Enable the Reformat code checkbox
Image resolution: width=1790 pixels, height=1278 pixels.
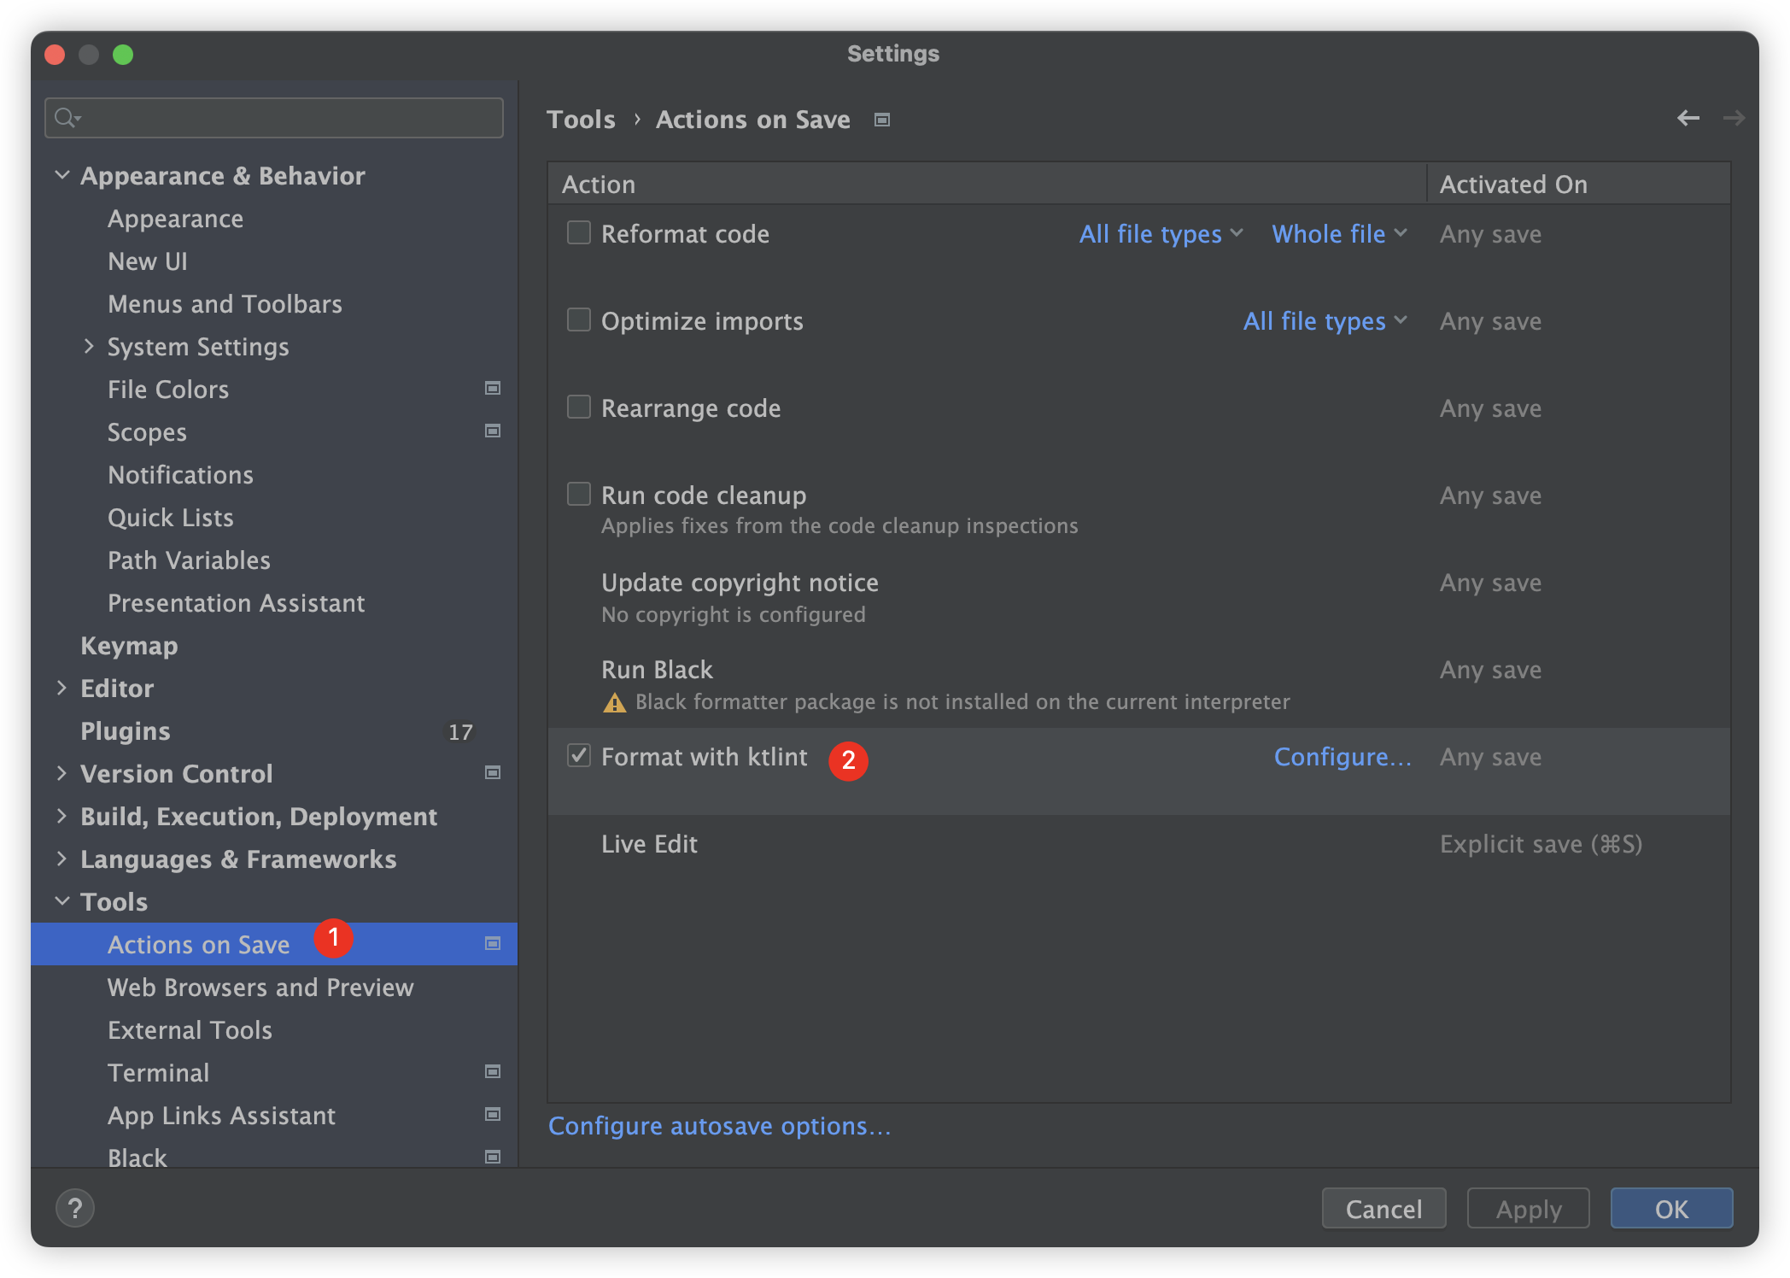click(579, 233)
